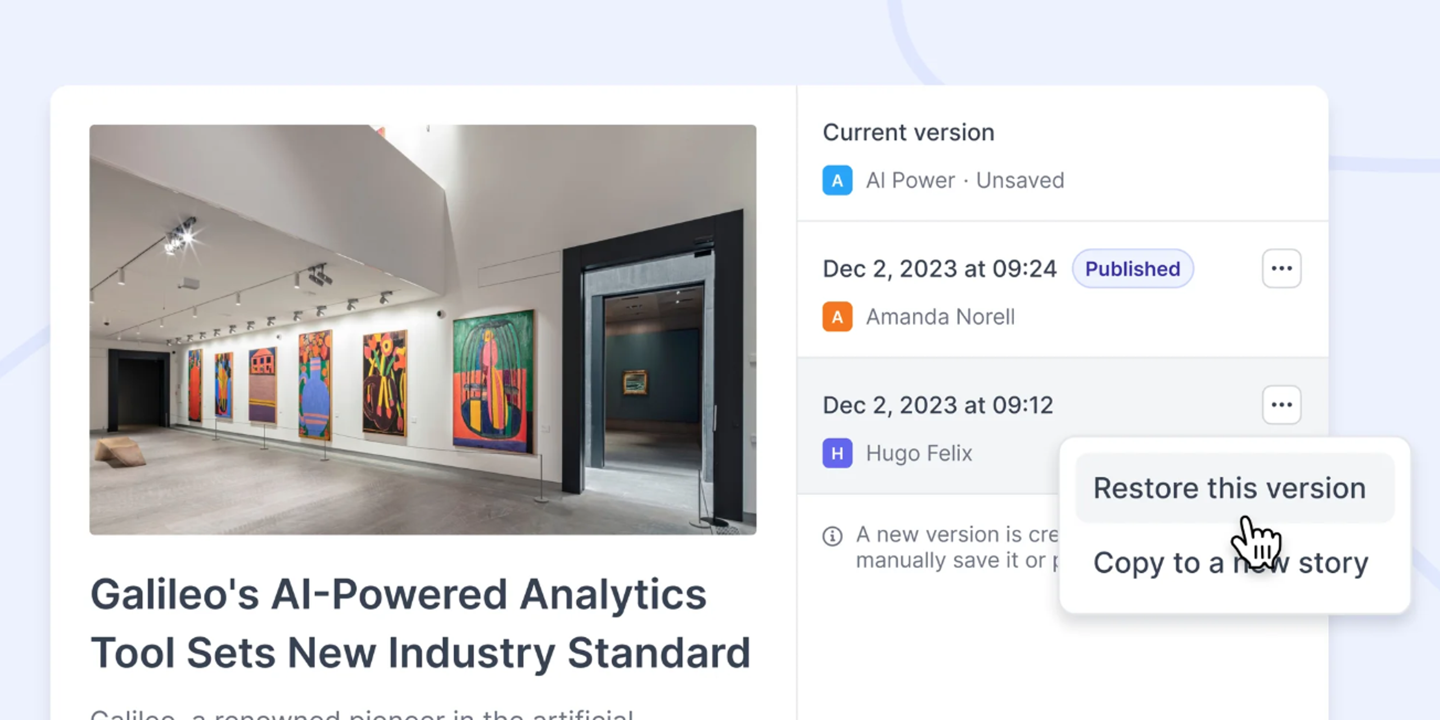Click Amanda Norell's orange avatar icon
This screenshot has height=720, width=1440.
837,316
